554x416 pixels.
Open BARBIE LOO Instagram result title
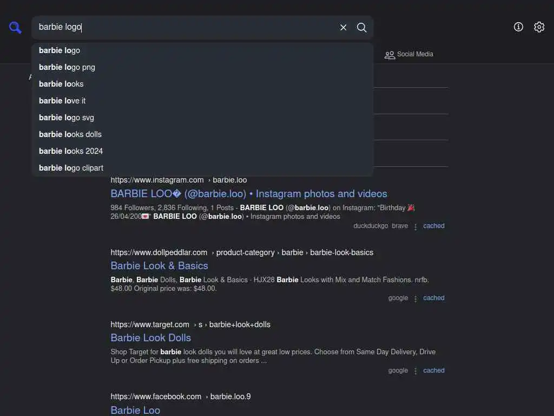pyautogui.click(x=249, y=194)
